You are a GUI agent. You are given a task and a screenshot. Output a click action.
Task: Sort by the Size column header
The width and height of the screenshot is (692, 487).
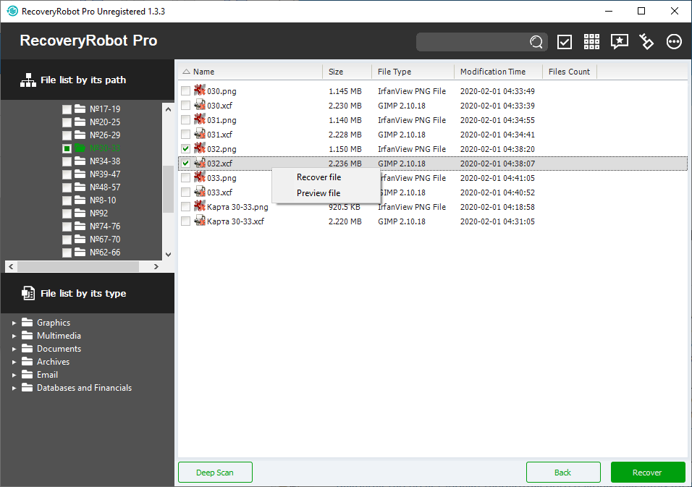point(347,72)
